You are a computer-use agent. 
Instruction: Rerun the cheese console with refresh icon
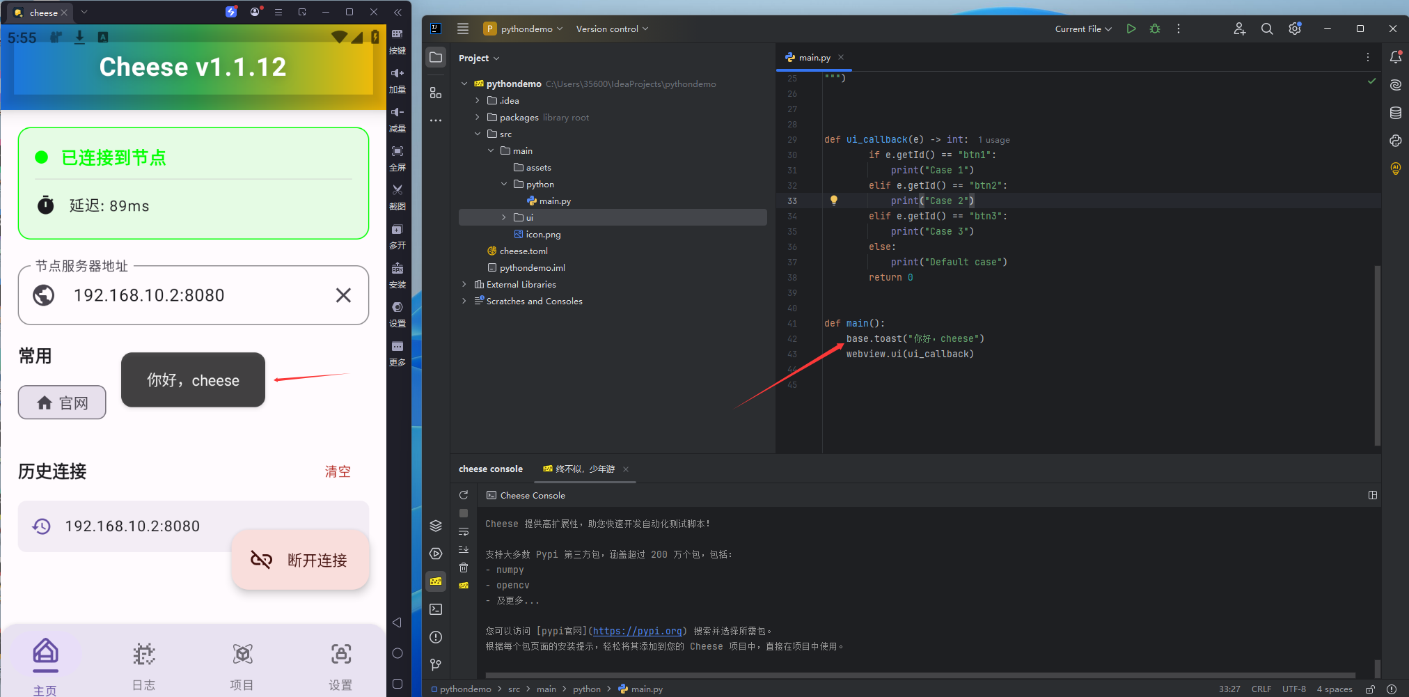464,495
